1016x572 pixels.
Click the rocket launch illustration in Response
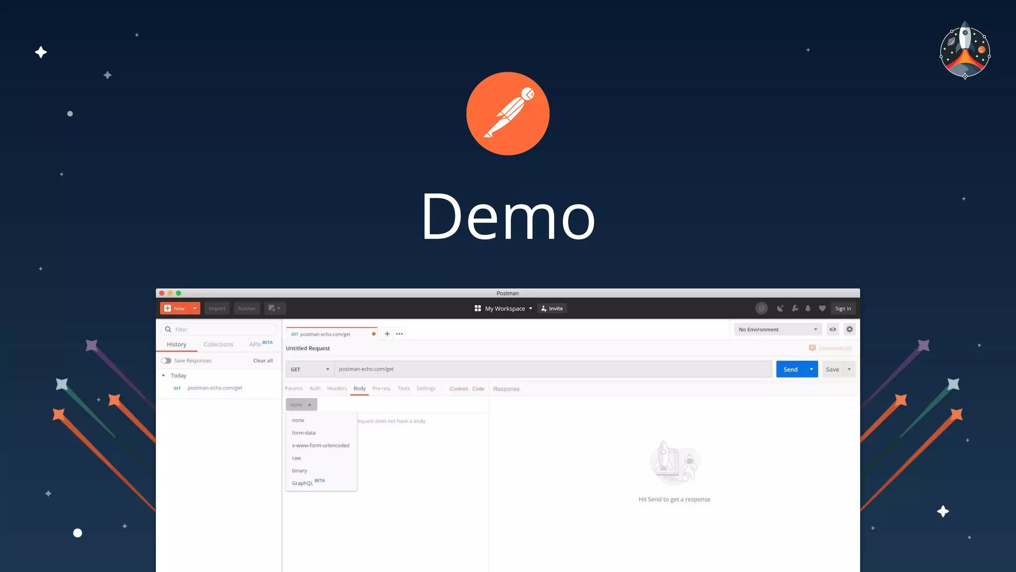[x=674, y=463]
